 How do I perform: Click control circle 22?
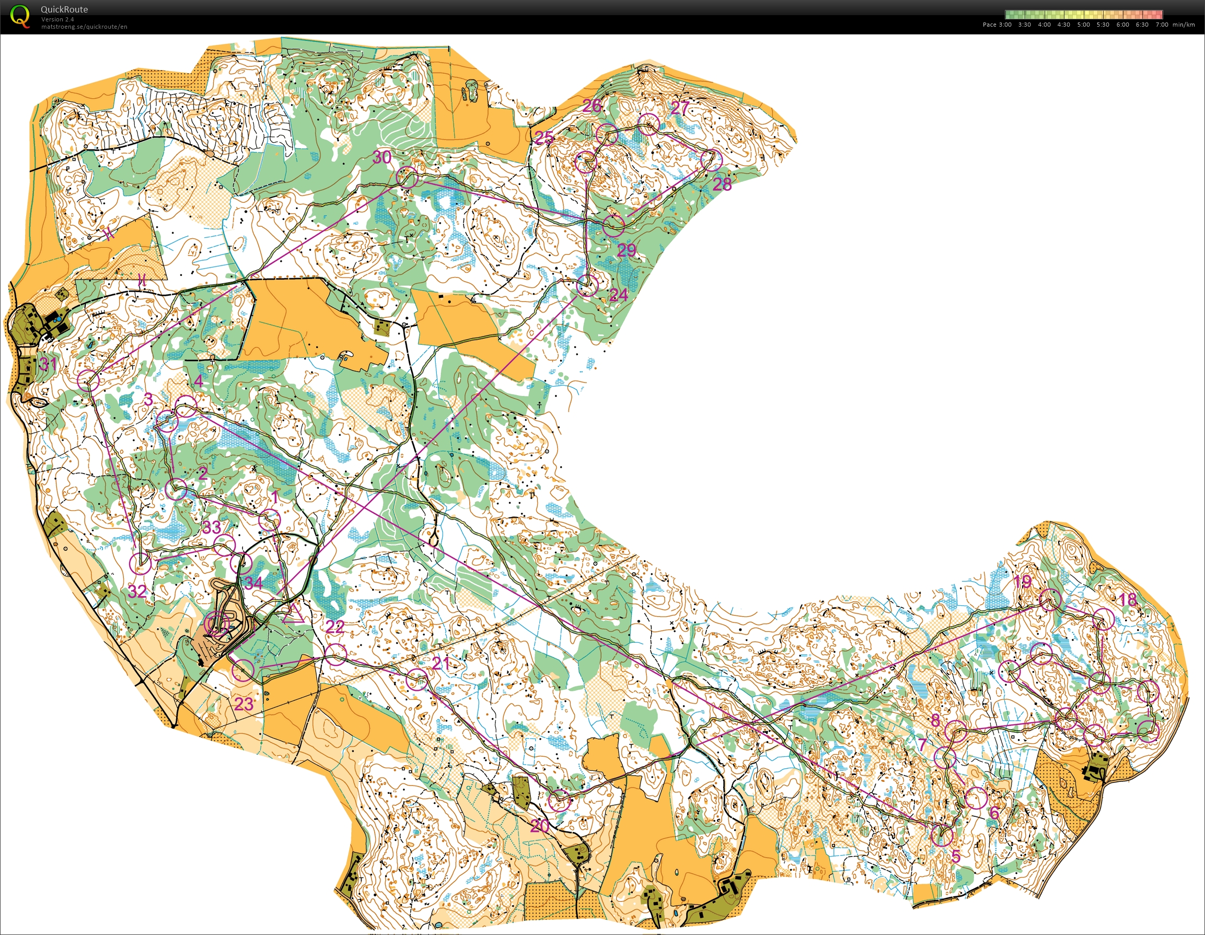point(335,655)
